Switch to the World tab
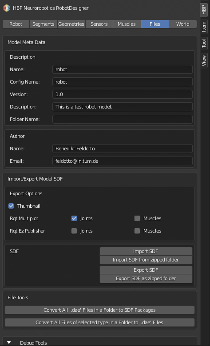This screenshot has width=210, height=346. tap(182, 24)
